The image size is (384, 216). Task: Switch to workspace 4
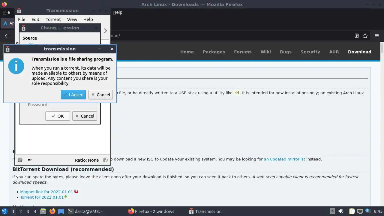(x=35, y=211)
